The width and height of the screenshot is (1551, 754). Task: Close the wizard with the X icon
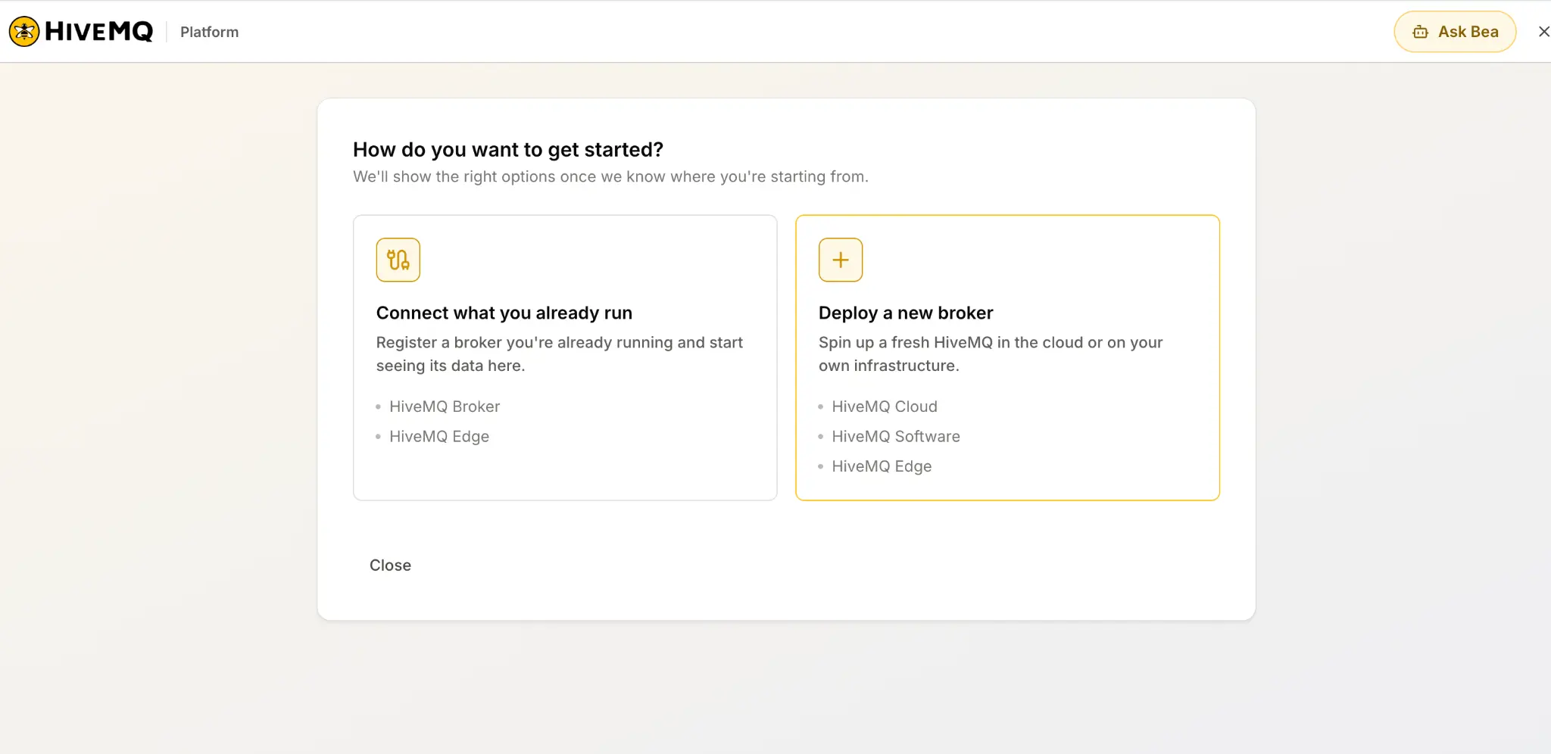(1543, 32)
